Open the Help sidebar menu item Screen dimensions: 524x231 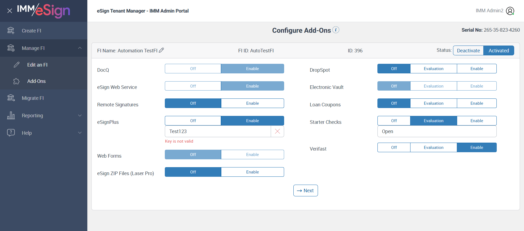pos(27,133)
